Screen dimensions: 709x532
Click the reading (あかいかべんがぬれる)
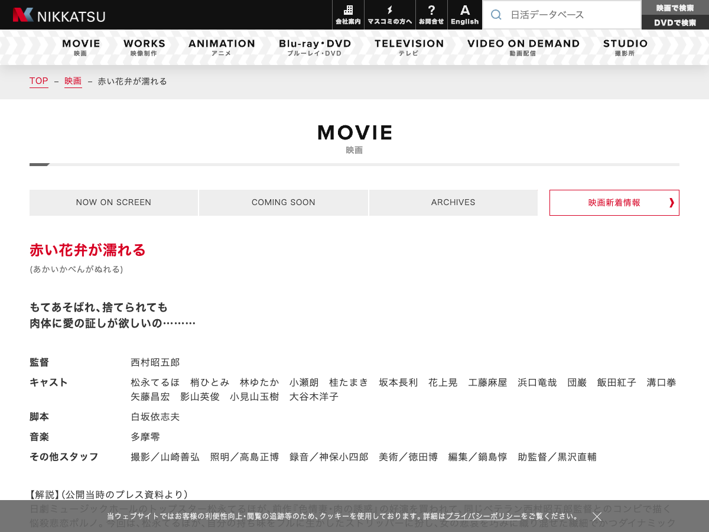coord(76,269)
